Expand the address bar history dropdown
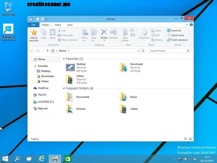The image size is (217, 163). 138,51
